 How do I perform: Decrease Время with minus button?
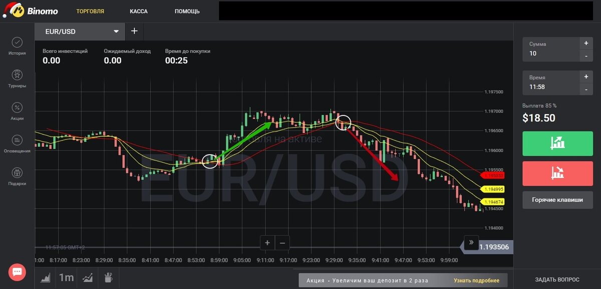(586, 89)
